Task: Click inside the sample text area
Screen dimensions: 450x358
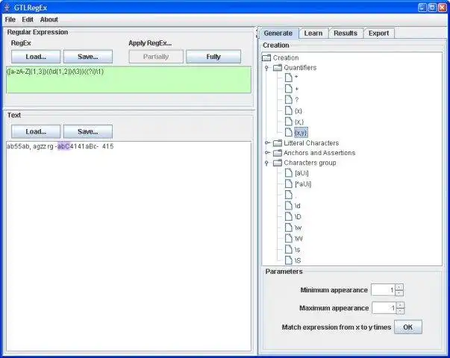Action: (x=128, y=246)
